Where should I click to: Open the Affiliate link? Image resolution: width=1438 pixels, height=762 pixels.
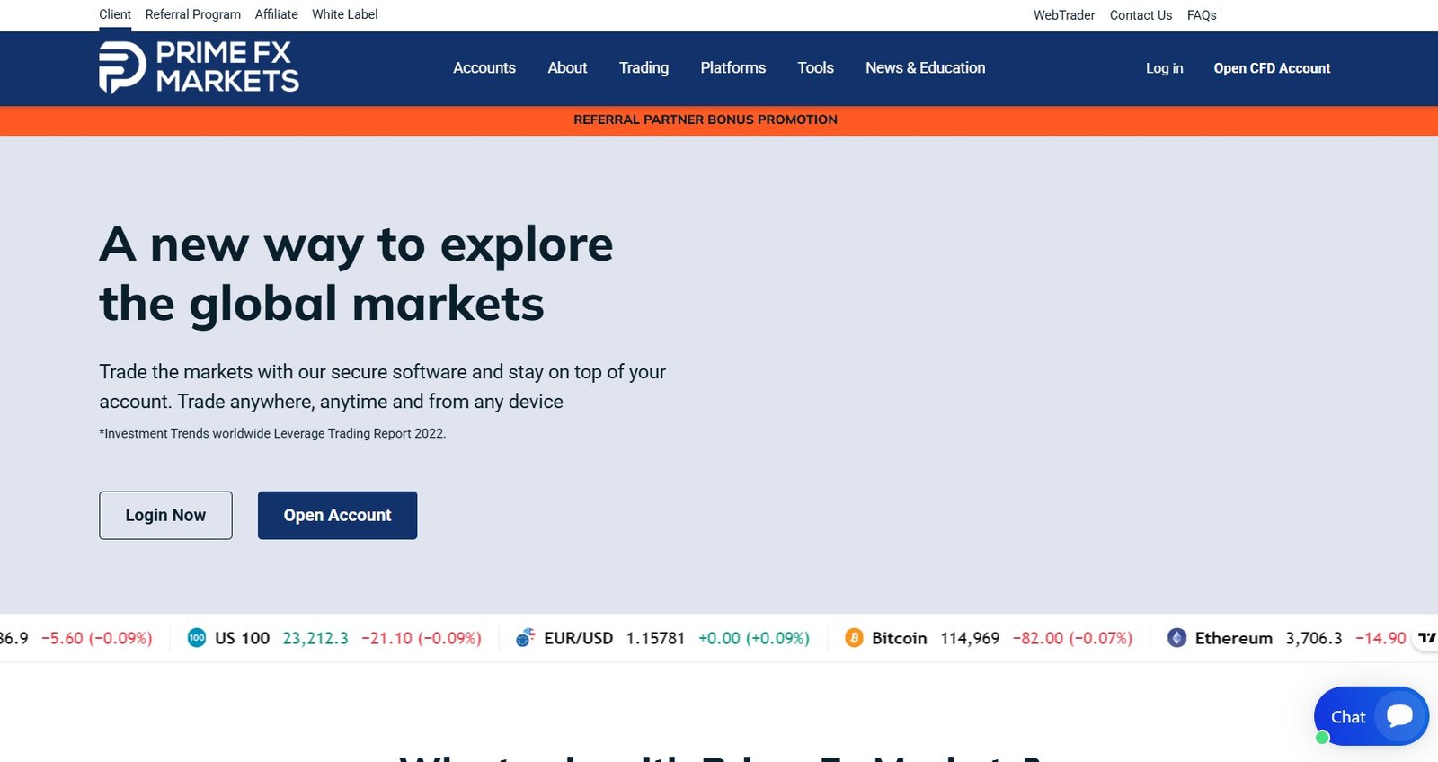(276, 14)
